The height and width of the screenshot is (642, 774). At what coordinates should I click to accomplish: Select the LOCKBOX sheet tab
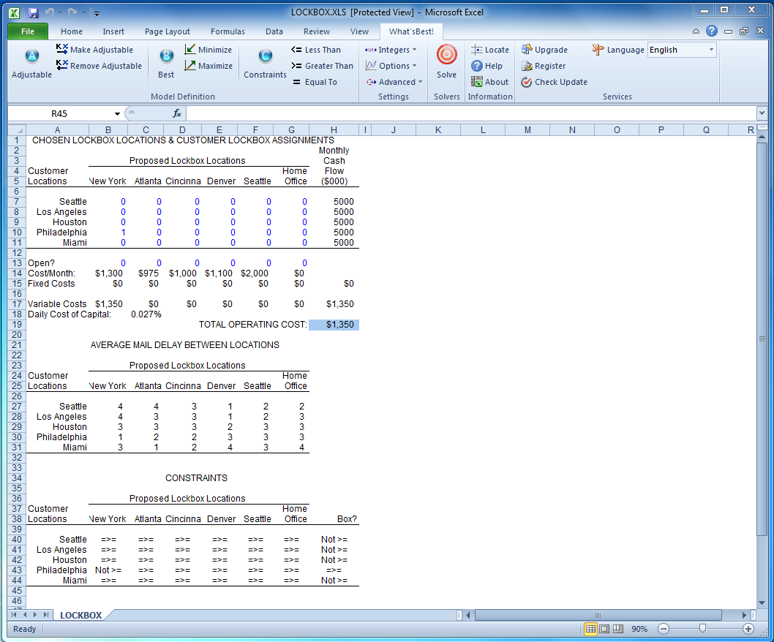tap(81, 616)
